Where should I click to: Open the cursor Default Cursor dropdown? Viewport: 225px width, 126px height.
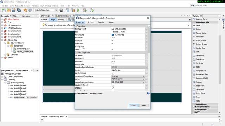tap(128, 79)
